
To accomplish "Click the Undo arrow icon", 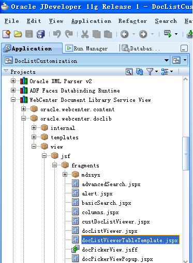I will coord(57,34).
